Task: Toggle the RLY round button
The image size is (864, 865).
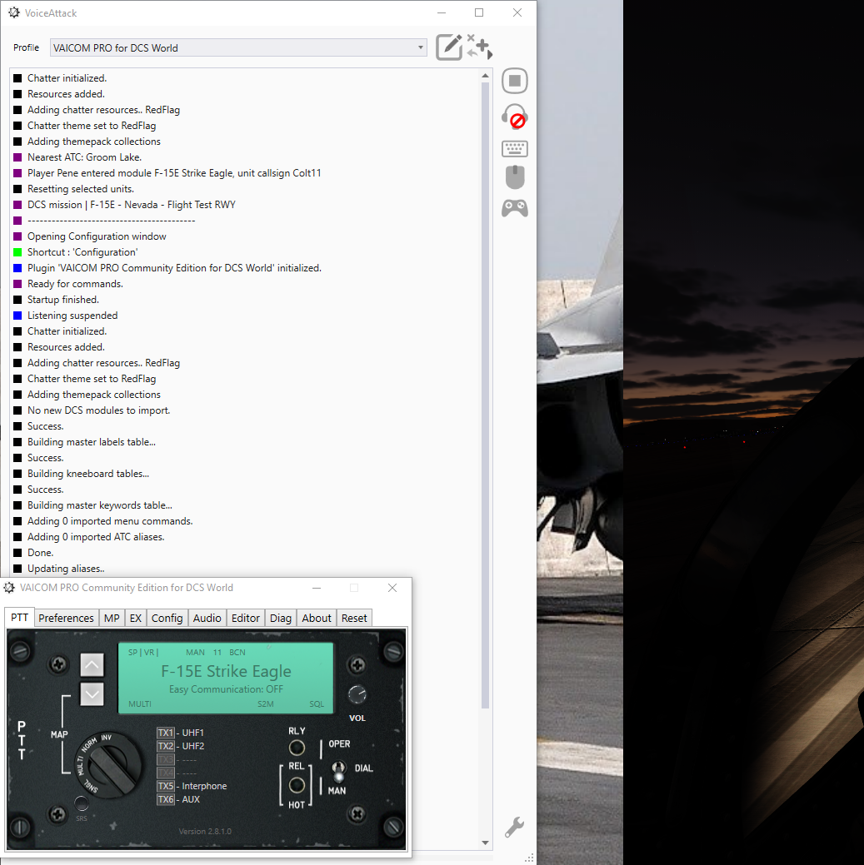Action: click(x=297, y=748)
